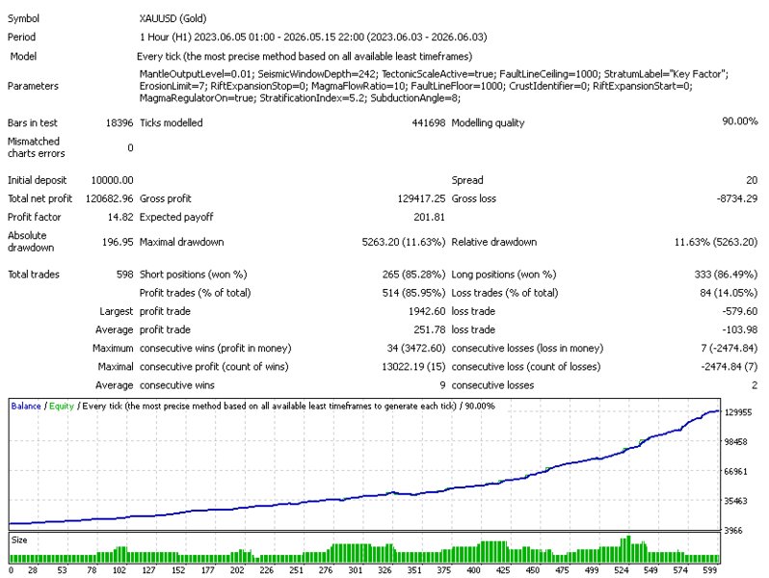
Task: Click Maximal consecutive loss value -2474.84 (7)
Action: (x=729, y=367)
